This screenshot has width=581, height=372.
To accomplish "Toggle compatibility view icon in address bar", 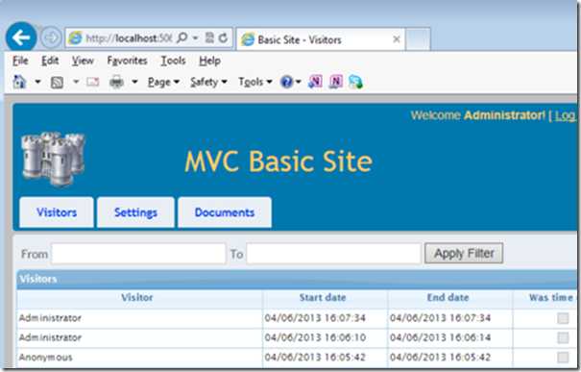I will 209,37.
